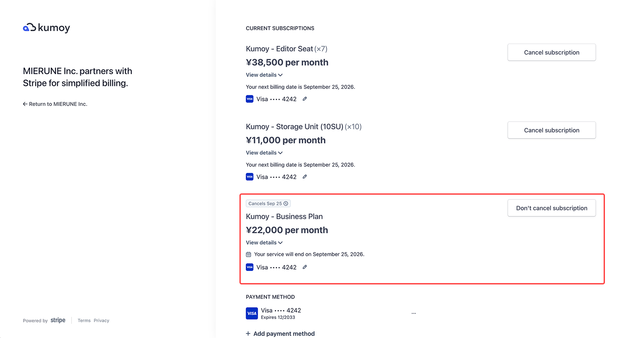Click Visa •••• 4242 text under Storage Unit
The image size is (625, 338).
(277, 177)
